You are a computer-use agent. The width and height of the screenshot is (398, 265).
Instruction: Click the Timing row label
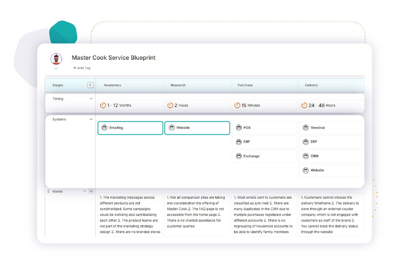58,99
